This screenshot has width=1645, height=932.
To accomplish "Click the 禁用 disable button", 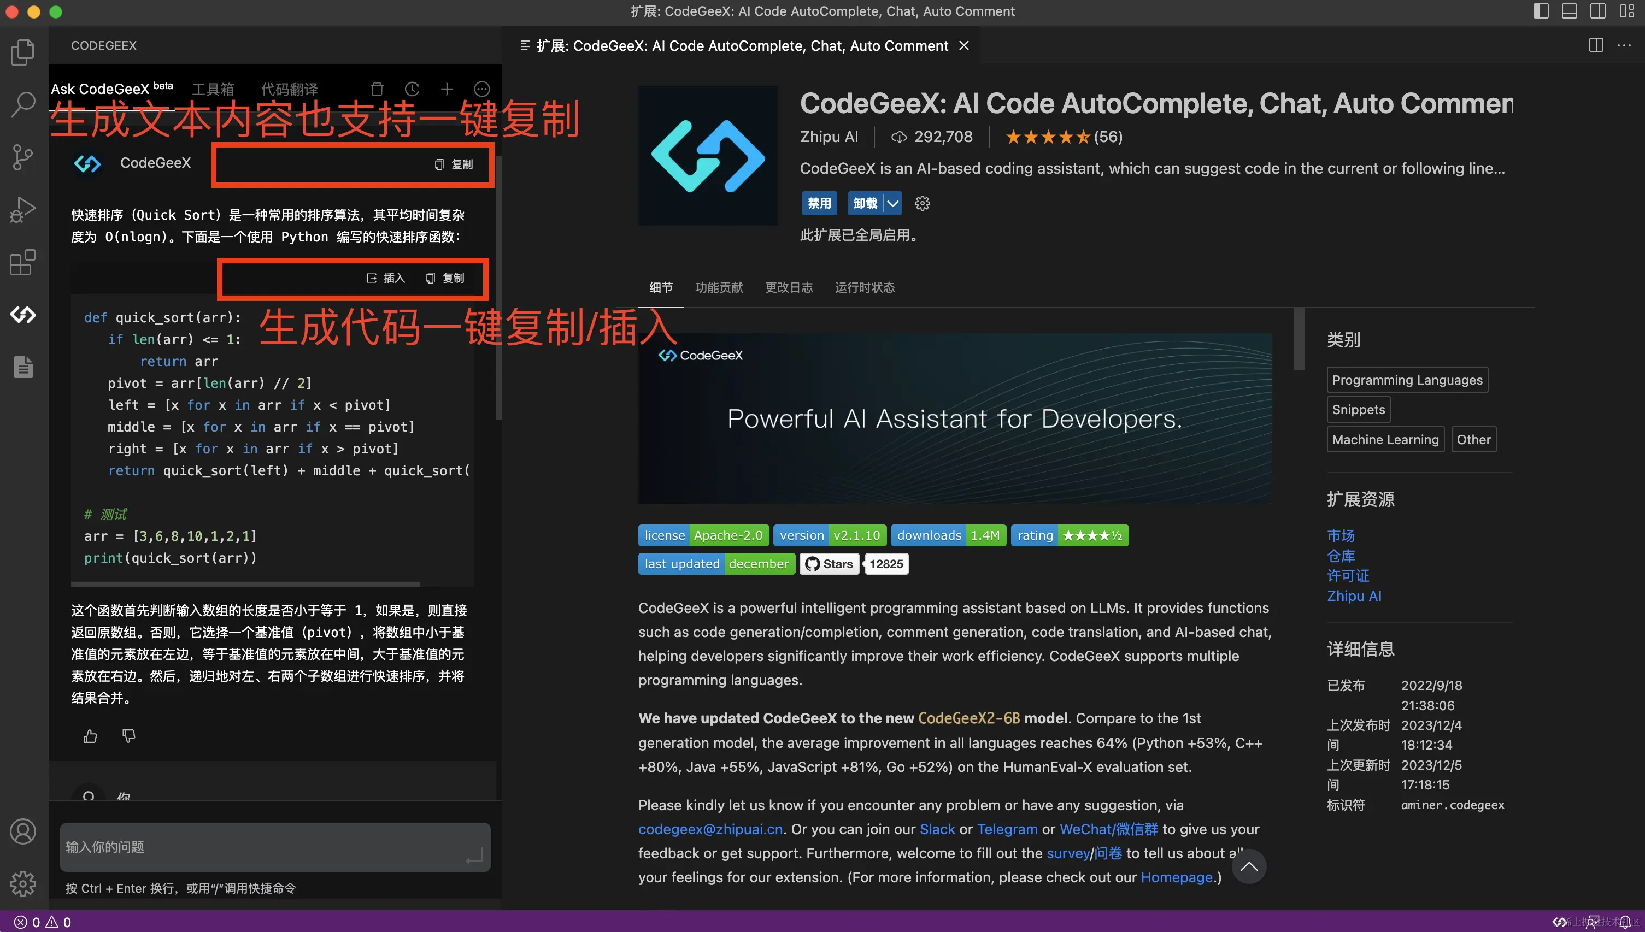I will pos(819,204).
